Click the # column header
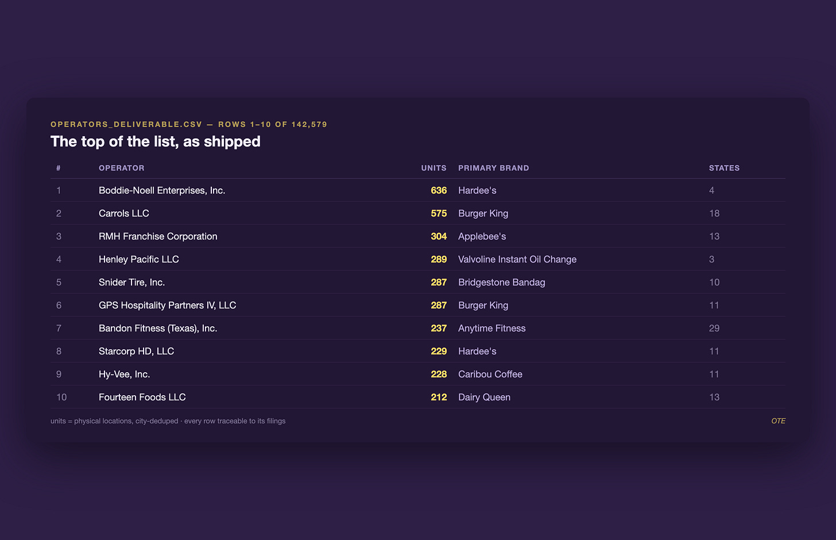This screenshot has width=836, height=540. (x=59, y=168)
